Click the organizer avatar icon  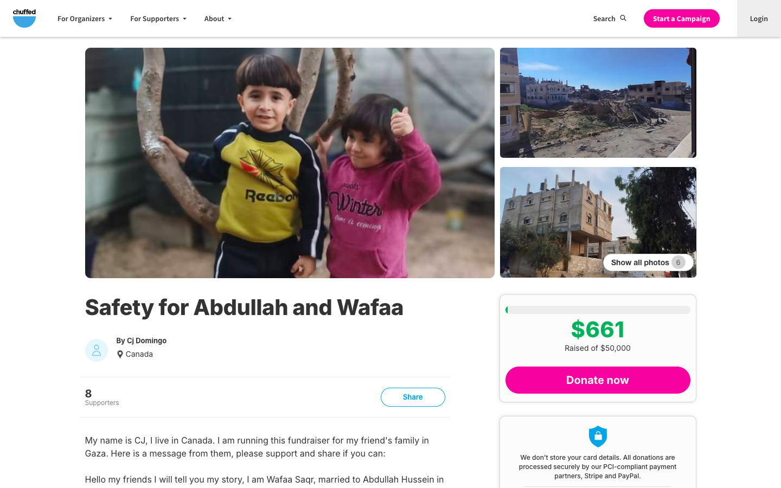(x=97, y=350)
